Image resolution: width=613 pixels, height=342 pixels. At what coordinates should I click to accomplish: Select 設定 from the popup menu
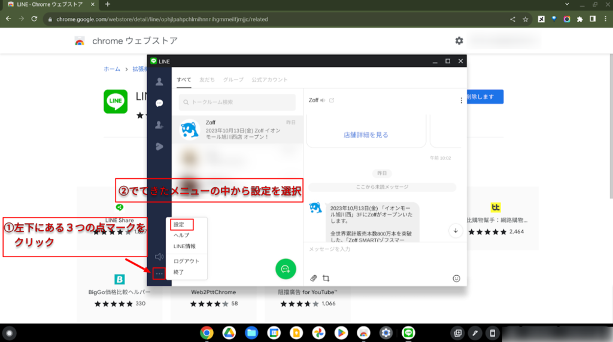pyautogui.click(x=178, y=225)
